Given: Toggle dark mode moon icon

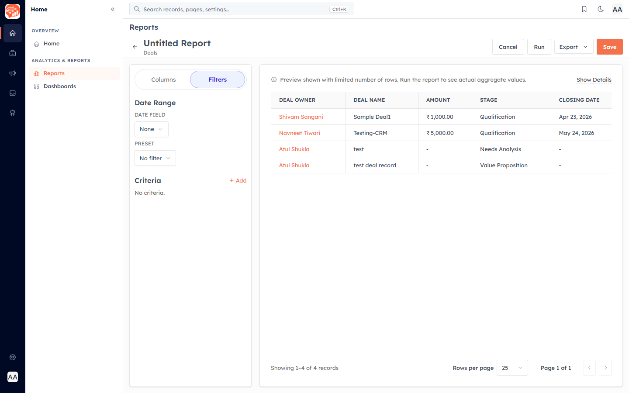Looking at the screenshot, I should 601,9.
